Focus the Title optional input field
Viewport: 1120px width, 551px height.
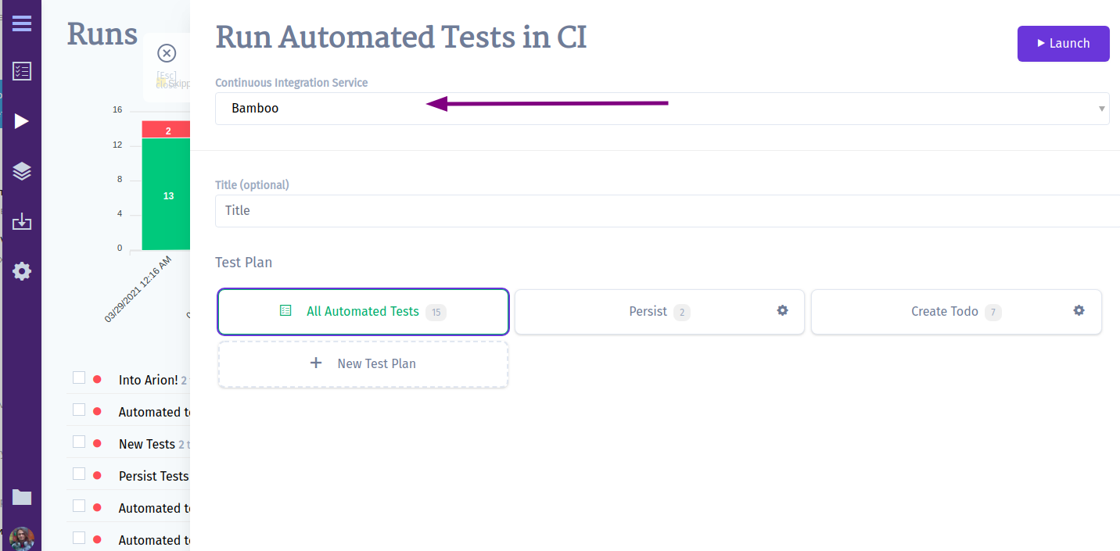(667, 211)
